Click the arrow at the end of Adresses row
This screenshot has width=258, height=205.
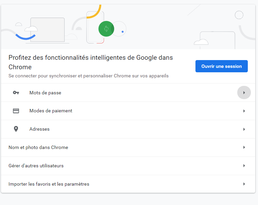coord(244,129)
